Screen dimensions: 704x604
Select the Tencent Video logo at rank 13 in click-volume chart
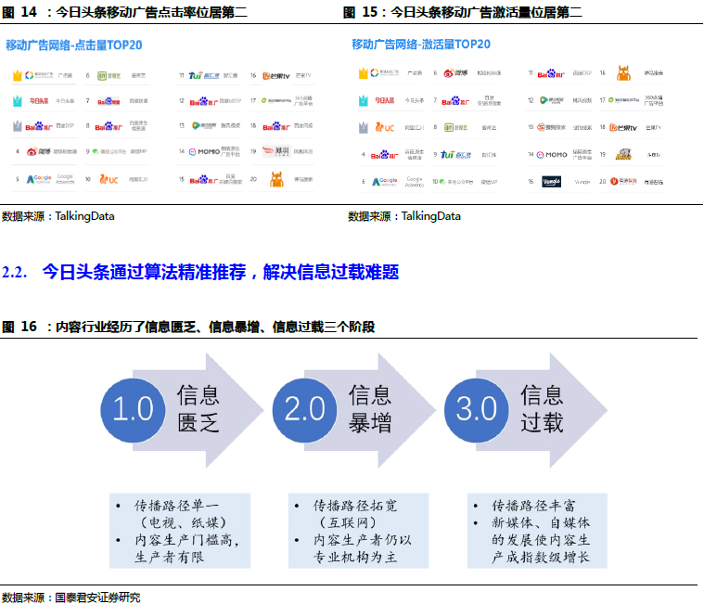click(x=204, y=126)
